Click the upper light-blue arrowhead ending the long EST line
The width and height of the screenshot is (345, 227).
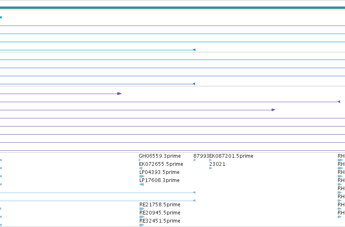coord(194,193)
